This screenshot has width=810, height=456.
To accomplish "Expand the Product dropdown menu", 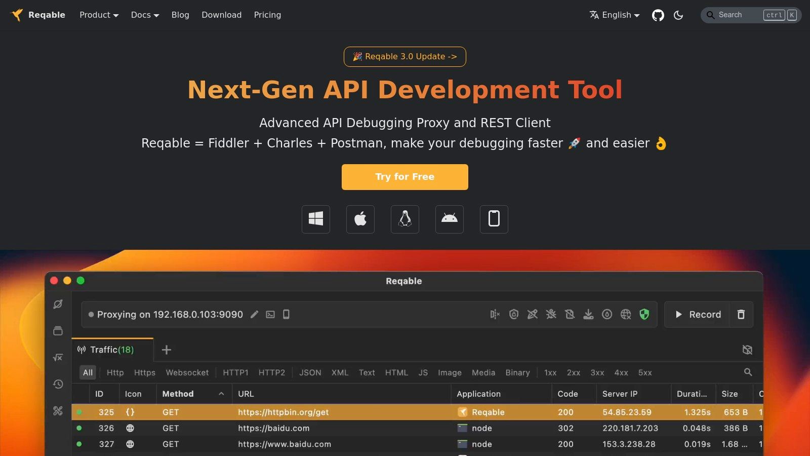I will (99, 15).
